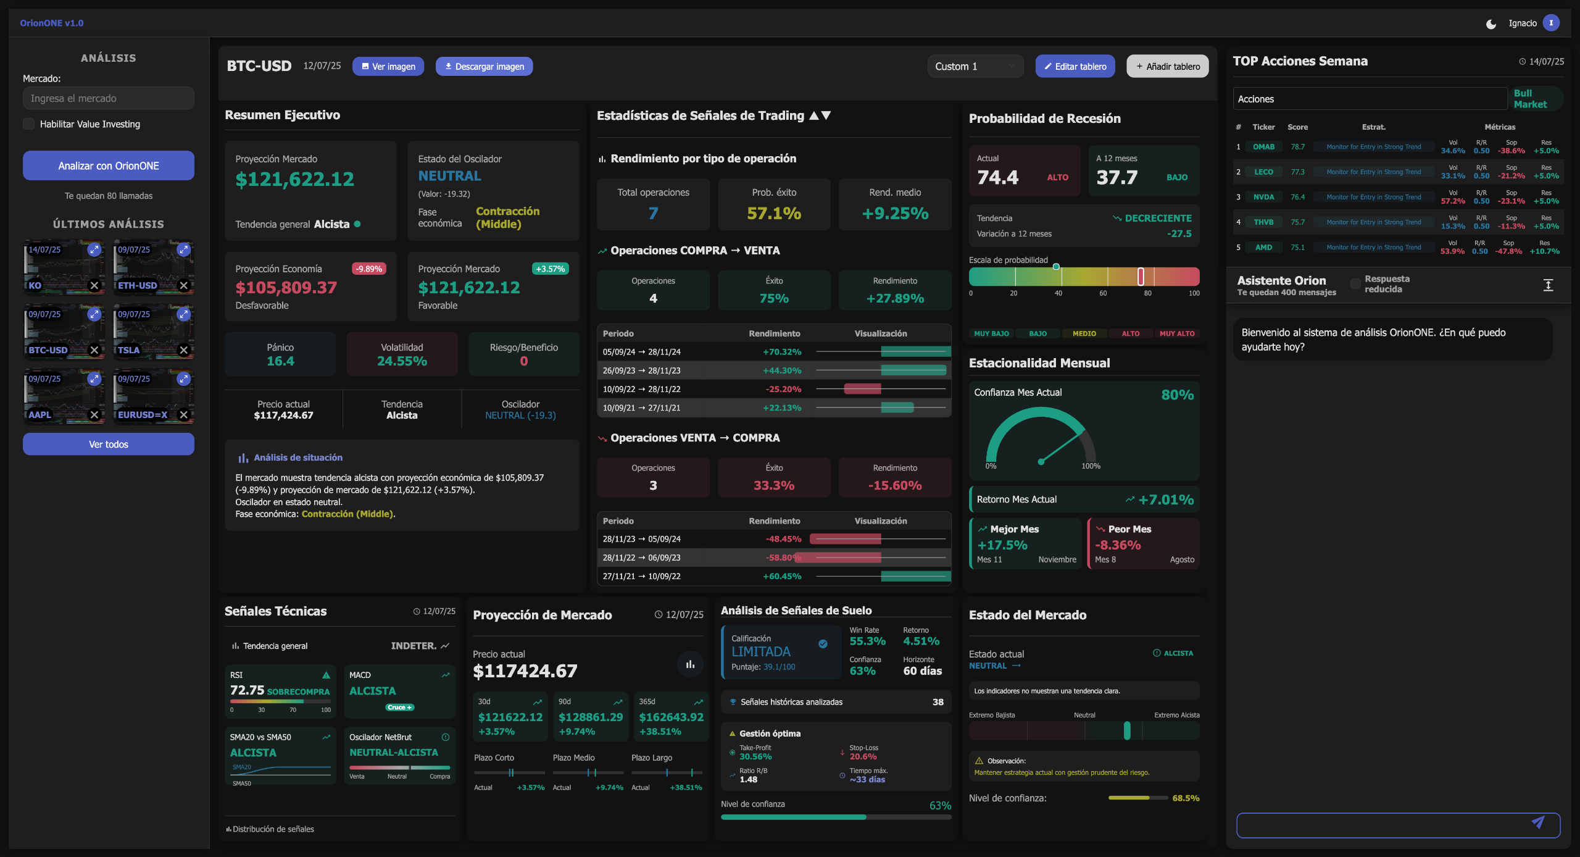
Task: Toggle dark mode moon icon
Action: 1491,24
